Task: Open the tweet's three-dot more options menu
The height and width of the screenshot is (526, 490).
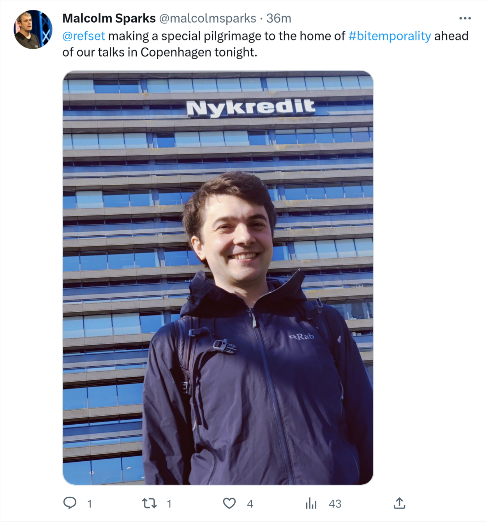Action: point(465,18)
